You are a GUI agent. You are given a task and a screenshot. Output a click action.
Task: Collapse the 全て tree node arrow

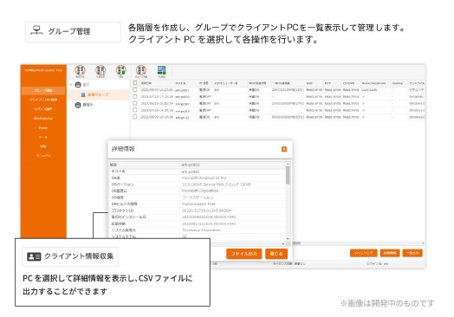(x=71, y=85)
